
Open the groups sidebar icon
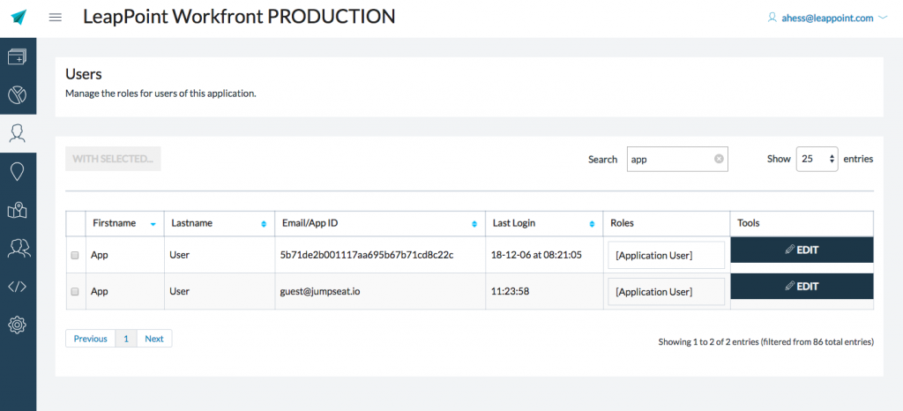click(x=18, y=248)
